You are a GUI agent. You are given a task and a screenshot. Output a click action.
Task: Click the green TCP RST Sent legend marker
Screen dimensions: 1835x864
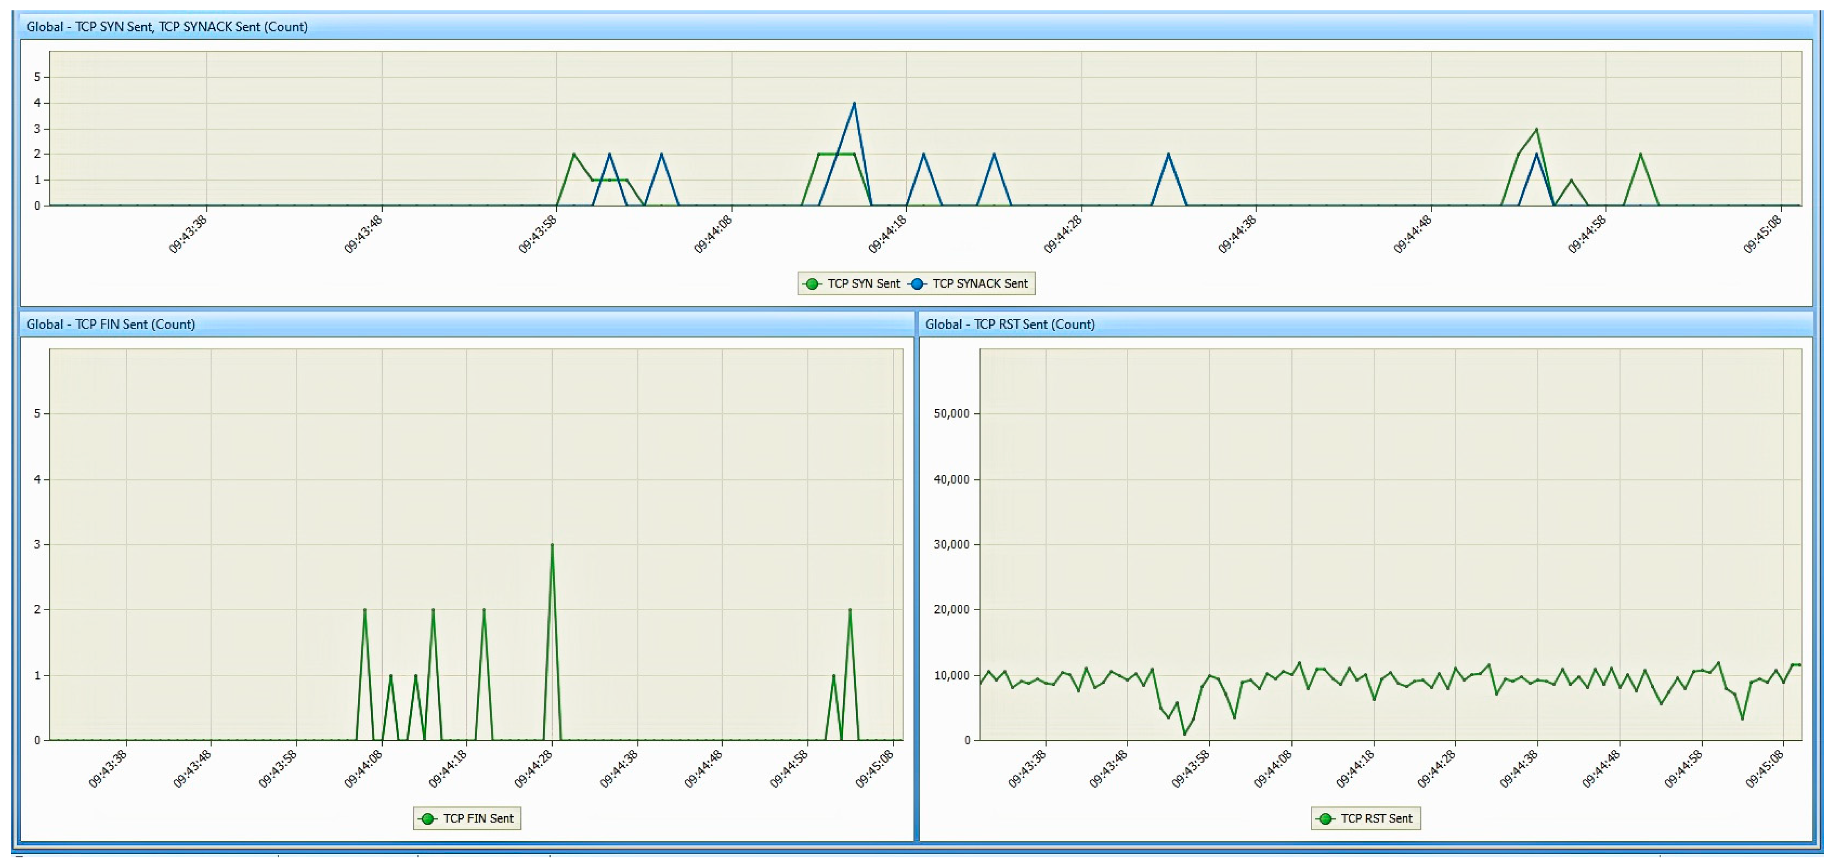tap(1325, 819)
